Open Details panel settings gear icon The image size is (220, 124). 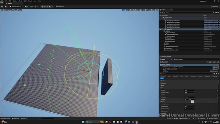(219, 73)
